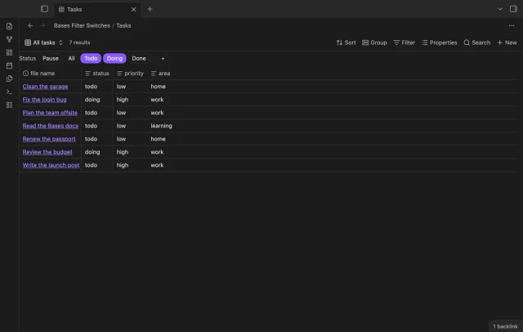Viewport: 523px width, 332px height.
Task: Open the canvas ribbon icon
Action: coord(9,52)
